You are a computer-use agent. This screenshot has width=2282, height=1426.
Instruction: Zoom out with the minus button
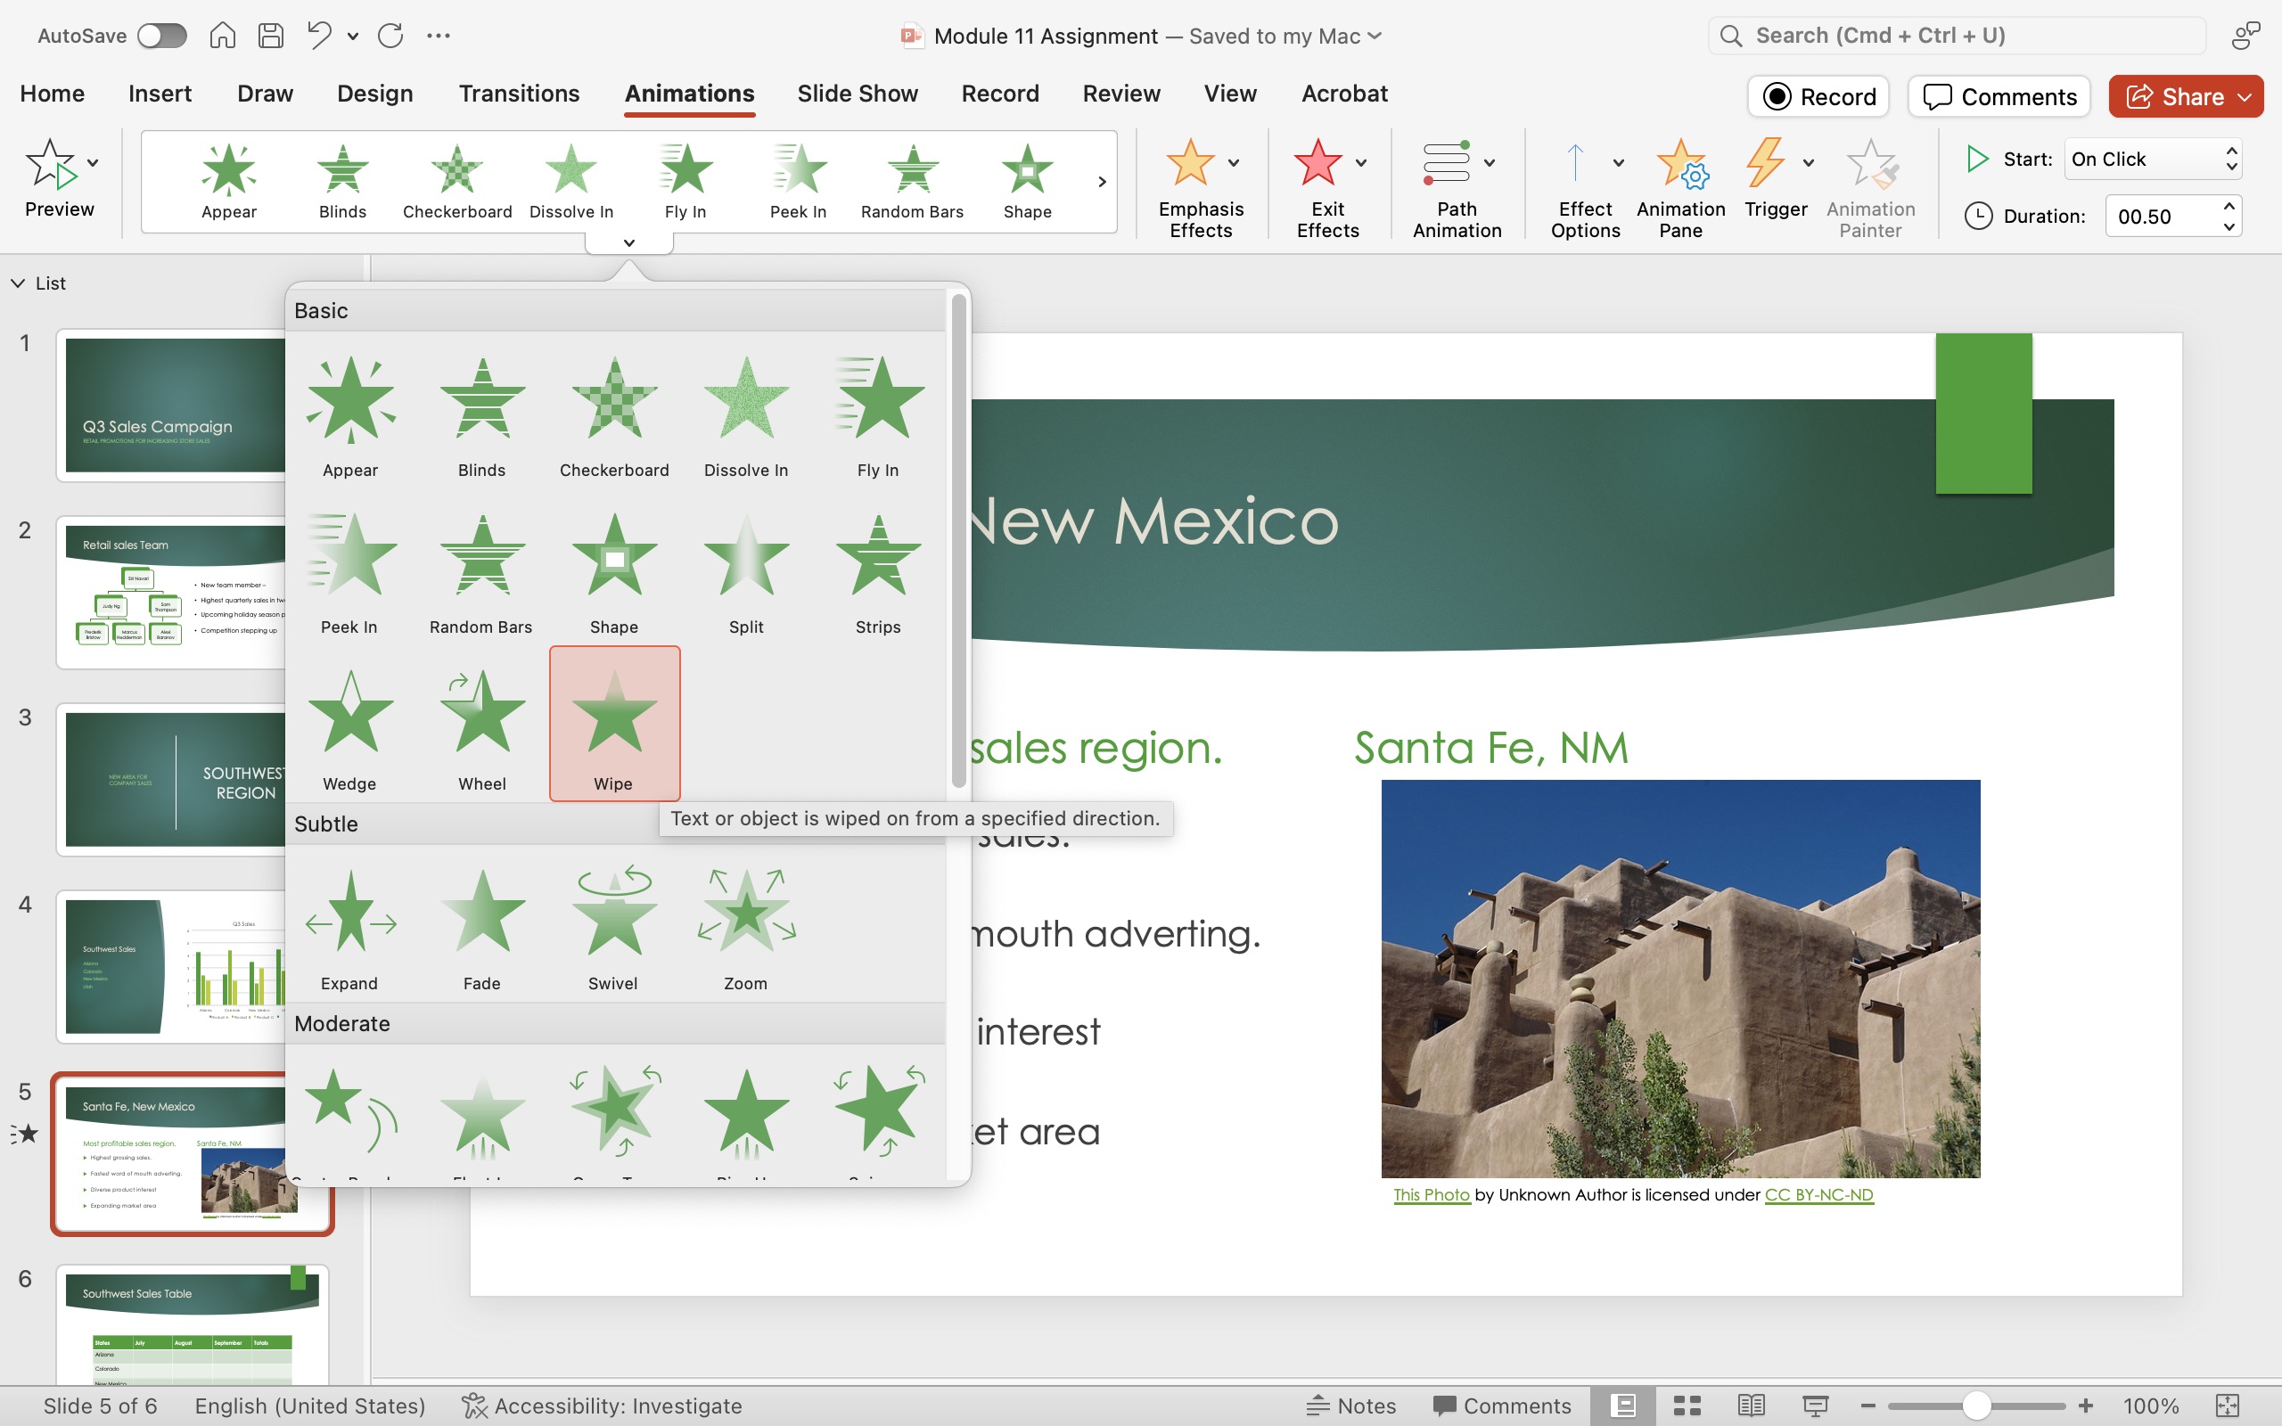click(x=1867, y=1406)
